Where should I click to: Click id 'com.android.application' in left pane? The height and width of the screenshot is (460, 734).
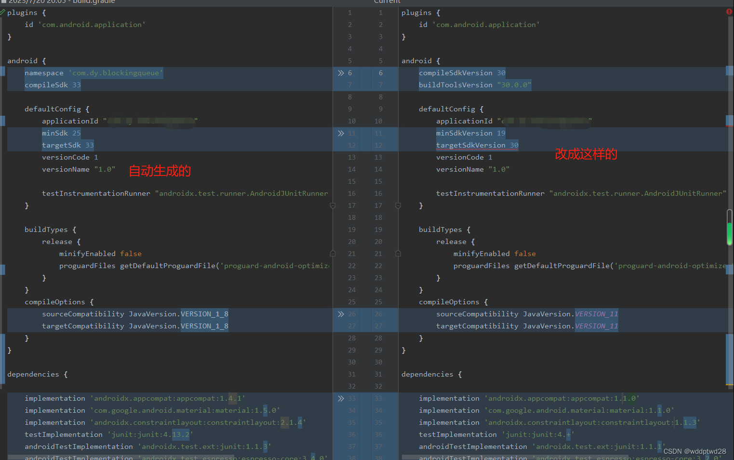(x=85, y=25)
